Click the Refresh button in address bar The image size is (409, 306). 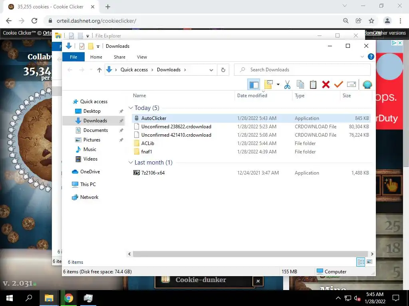pyautogui.click(x=223, y=70)
